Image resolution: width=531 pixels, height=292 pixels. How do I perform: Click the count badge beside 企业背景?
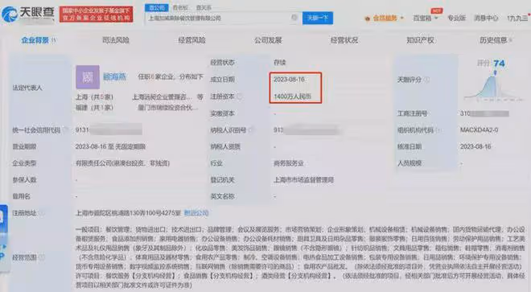(x=54, y=40)
